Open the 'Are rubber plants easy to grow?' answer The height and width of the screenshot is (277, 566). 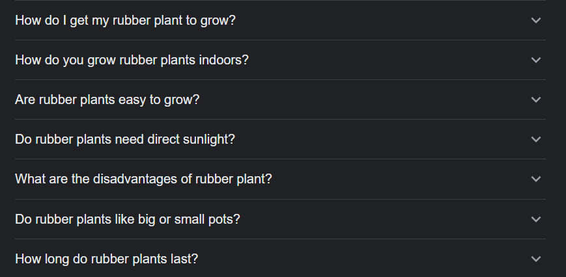click(280, 99)
